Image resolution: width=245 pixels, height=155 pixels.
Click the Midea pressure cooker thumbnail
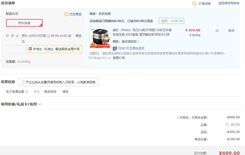click(100, 38)
